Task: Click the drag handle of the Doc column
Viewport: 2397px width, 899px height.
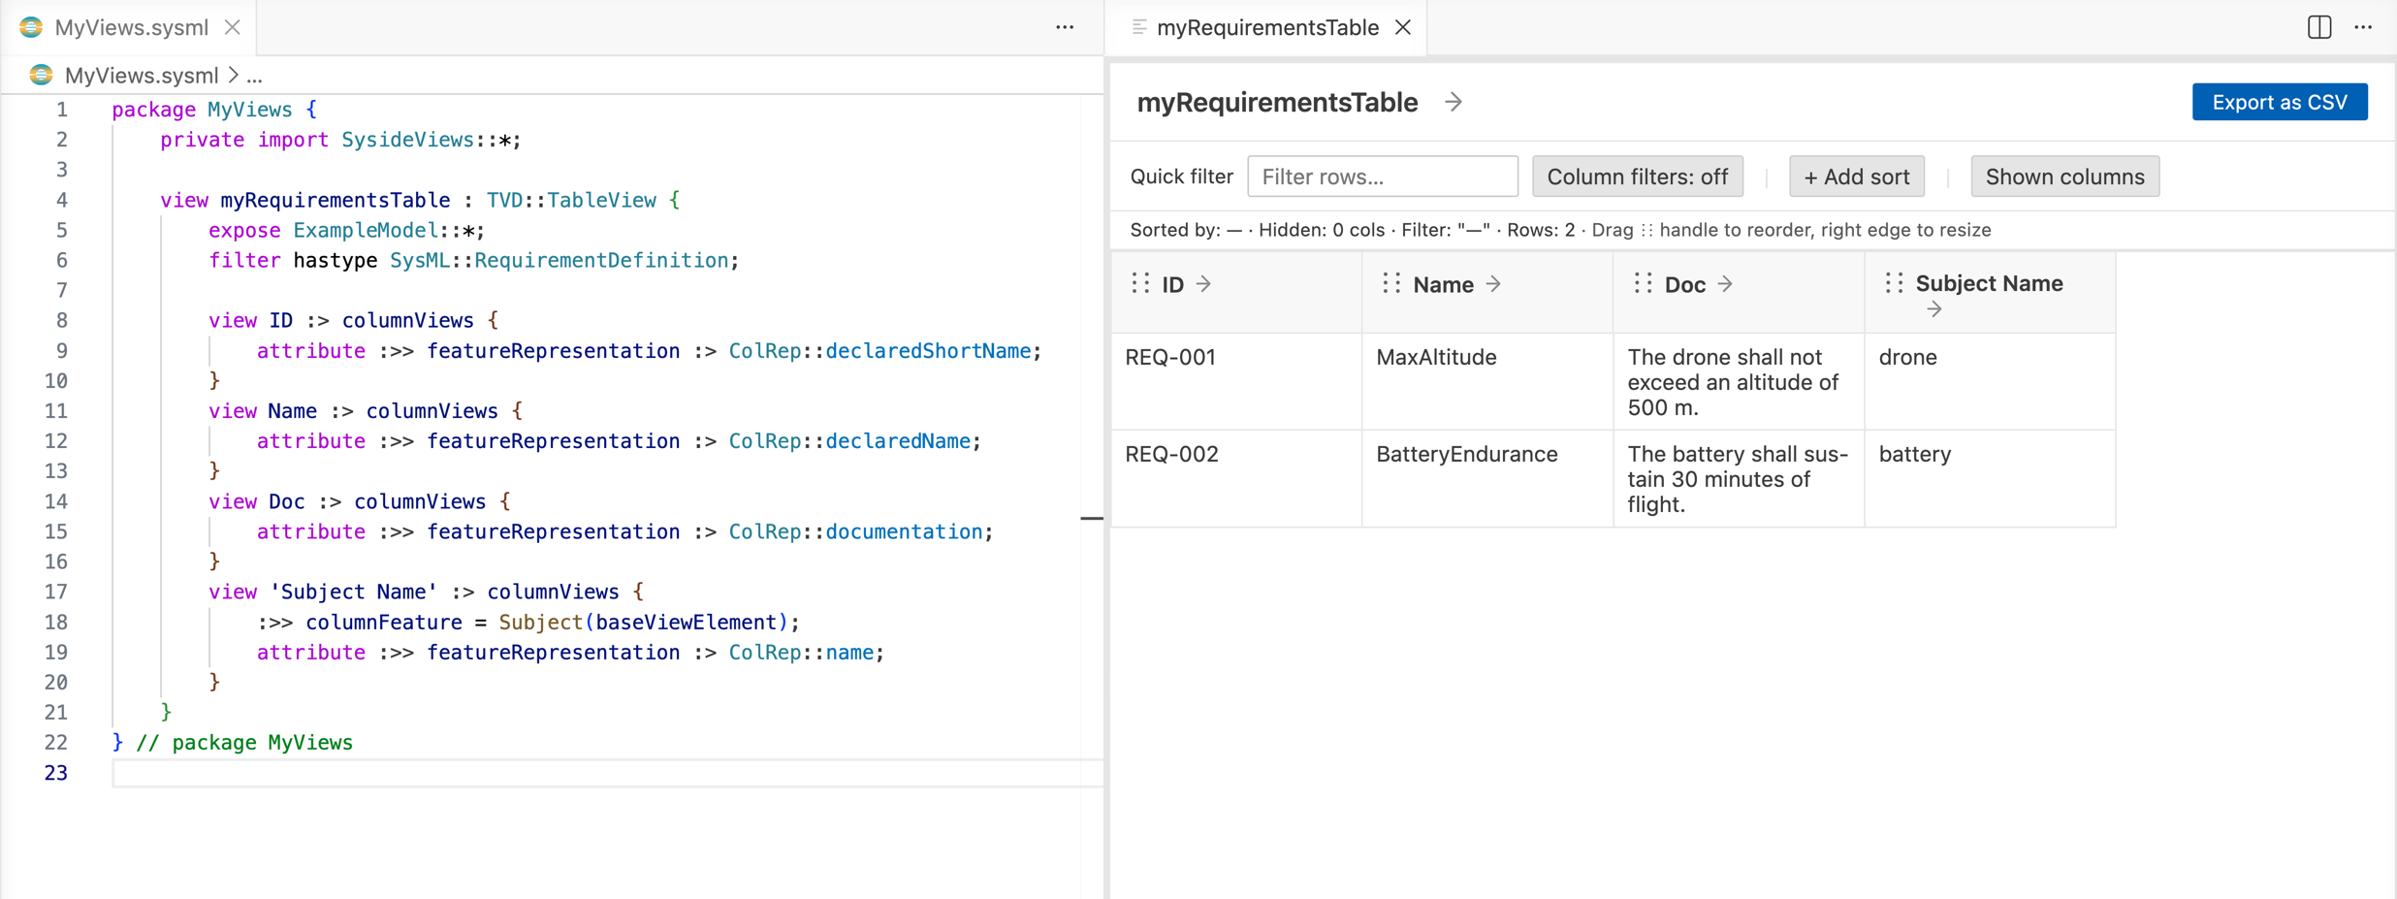Action: point(1643,283)
